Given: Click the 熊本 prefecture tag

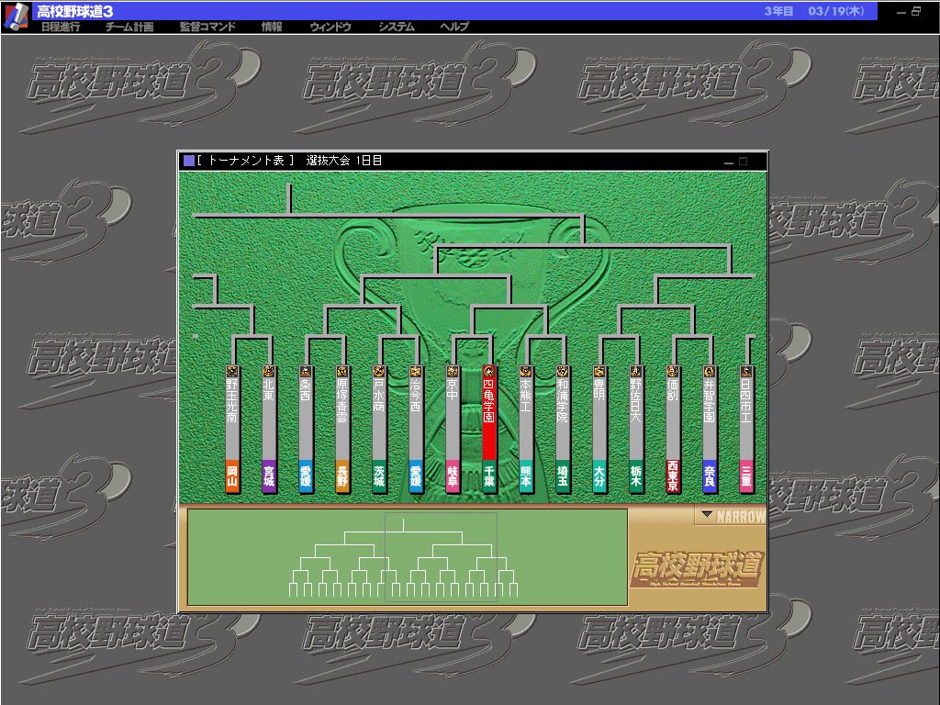Looking at the screenshot, I should [526, 476].
